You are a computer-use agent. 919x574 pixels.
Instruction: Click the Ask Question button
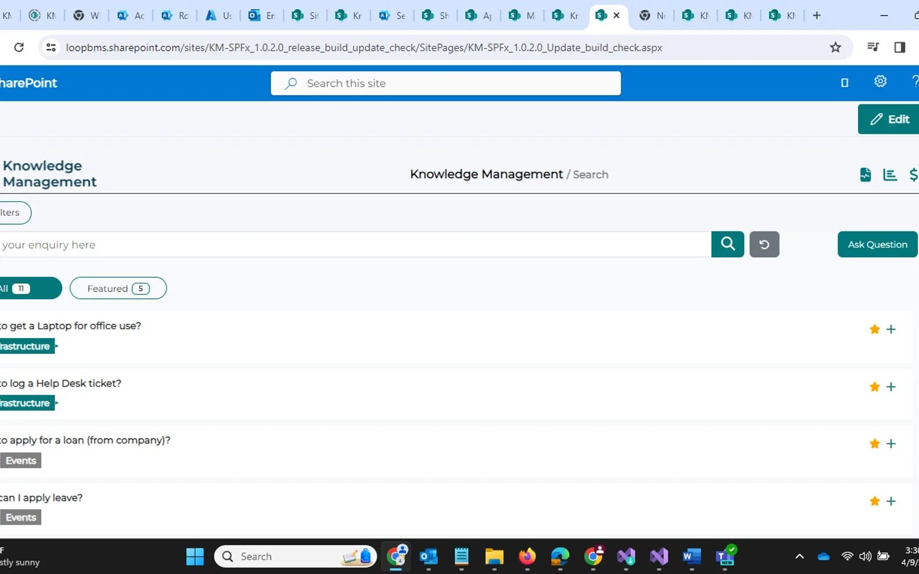pyautogui.click(x=877, y=244)
